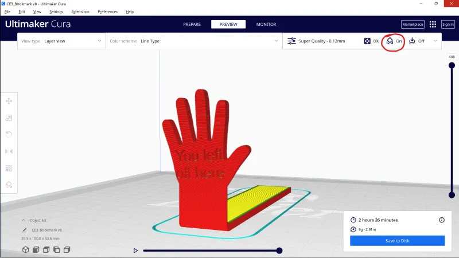Click the Super Quality - 0.12mm profile label
Screen dimensions: 459x258
[x=322, y=41]
